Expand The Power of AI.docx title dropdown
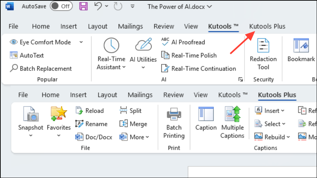This screenshot has height=178, width=317. (x=210, y=7)
